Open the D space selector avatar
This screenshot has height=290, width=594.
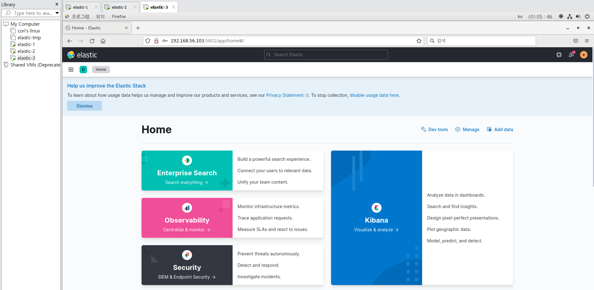click(x=83, y=70)
